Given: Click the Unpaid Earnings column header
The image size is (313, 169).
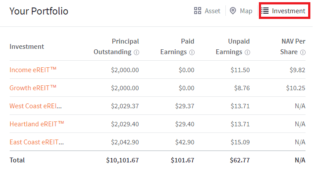Looking at the screenshot, I should [233, 47].
